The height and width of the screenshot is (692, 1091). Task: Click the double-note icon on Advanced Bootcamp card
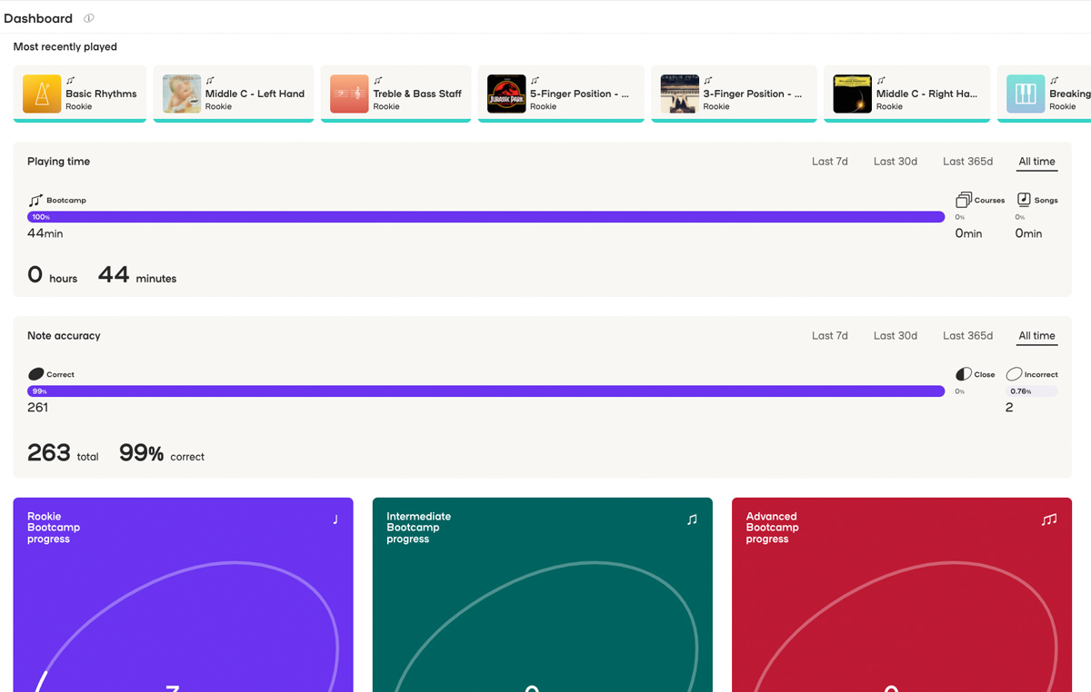click(1048, 520)
